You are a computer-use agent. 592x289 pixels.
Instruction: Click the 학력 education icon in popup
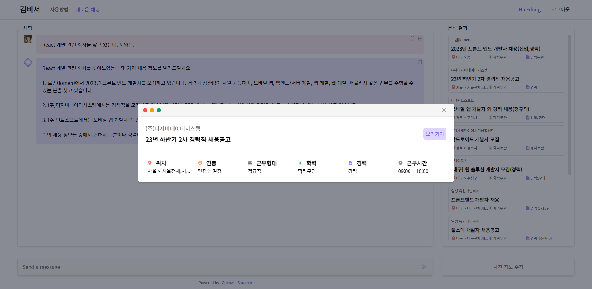300,163
